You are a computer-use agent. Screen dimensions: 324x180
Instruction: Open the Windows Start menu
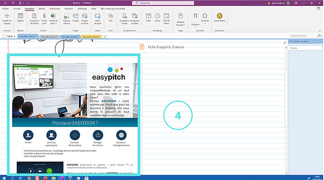point(4,178)
